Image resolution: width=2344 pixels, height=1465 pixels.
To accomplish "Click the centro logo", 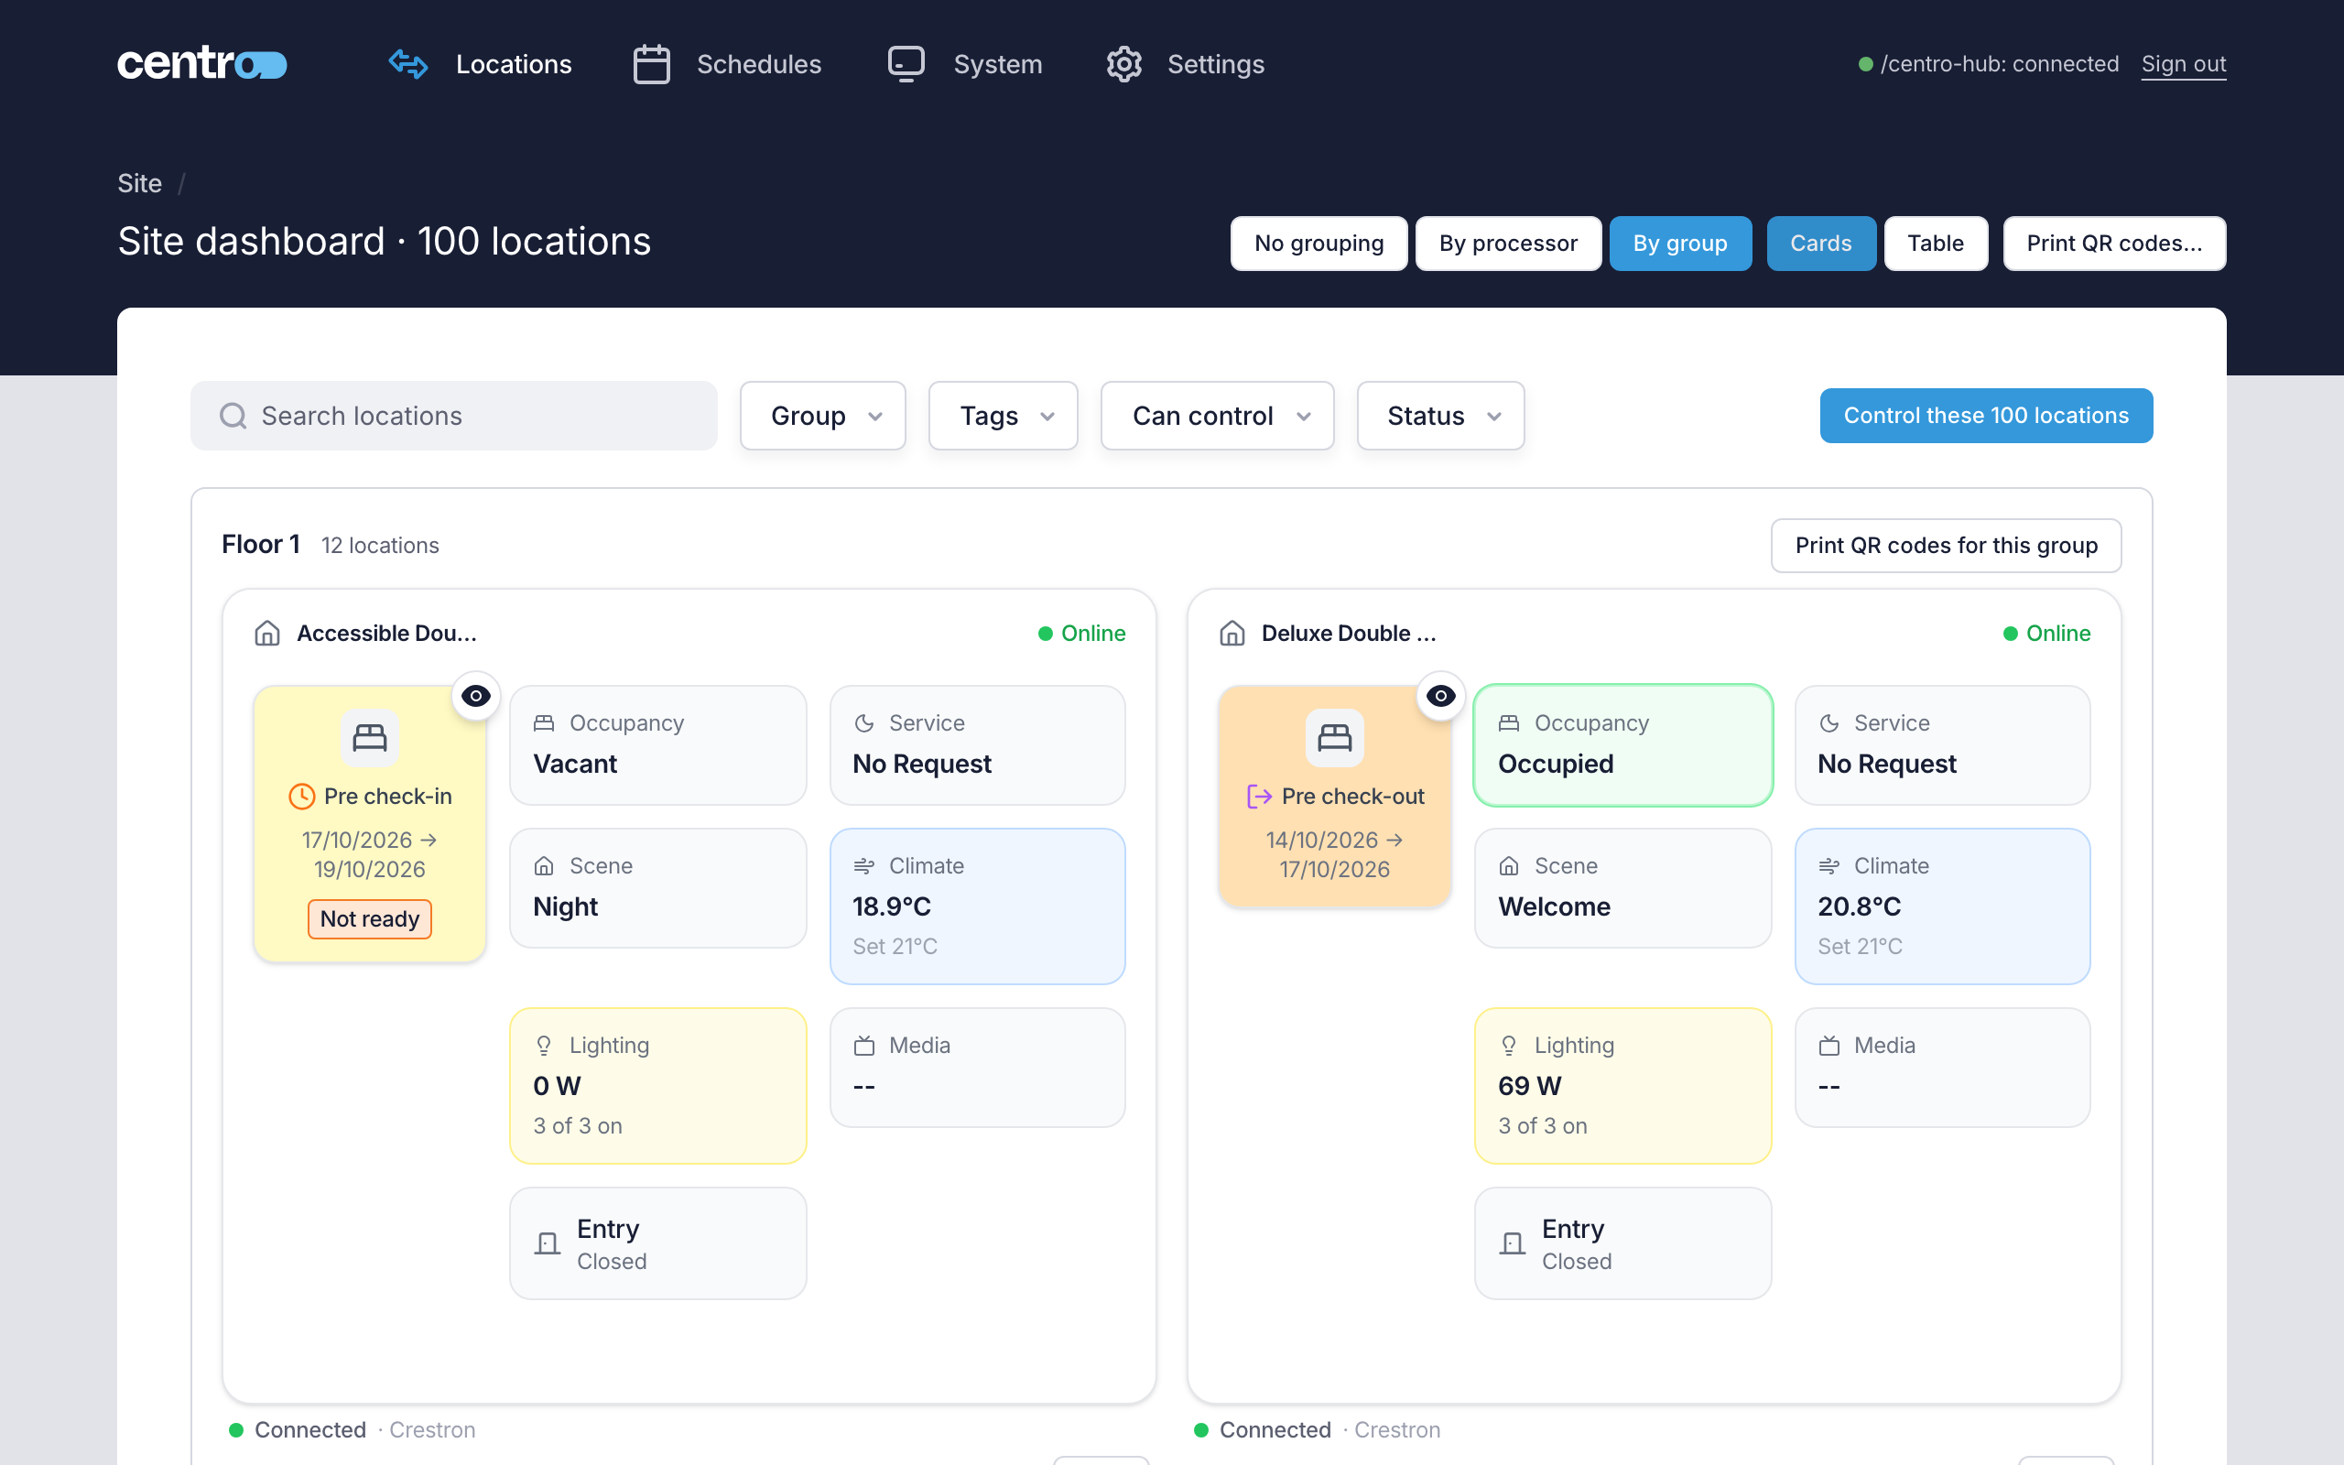I will point(201,64).
